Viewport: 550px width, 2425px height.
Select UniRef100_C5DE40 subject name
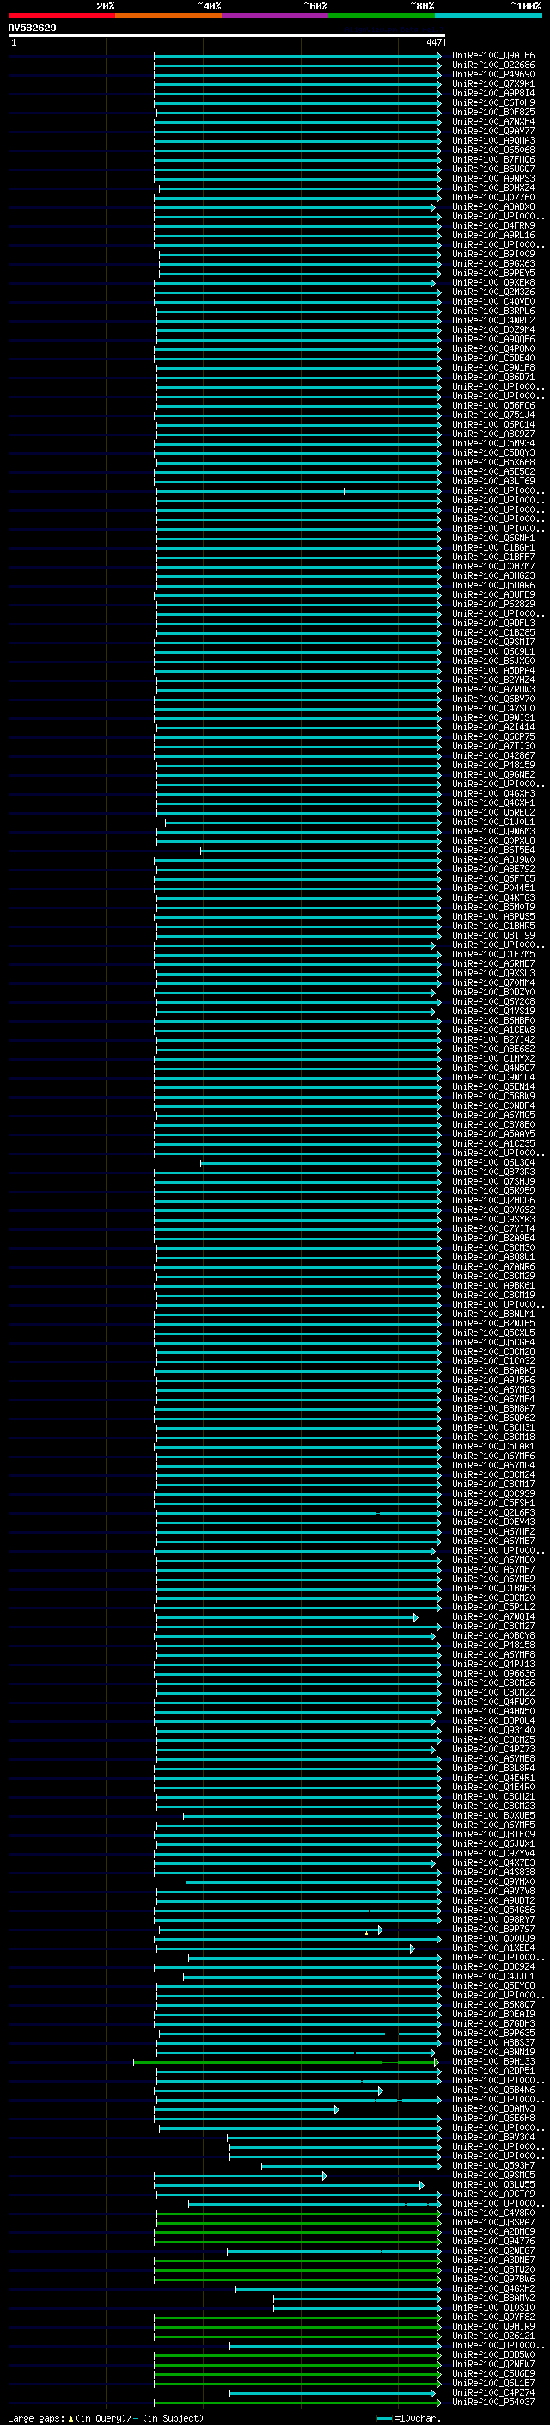point(493,358)
